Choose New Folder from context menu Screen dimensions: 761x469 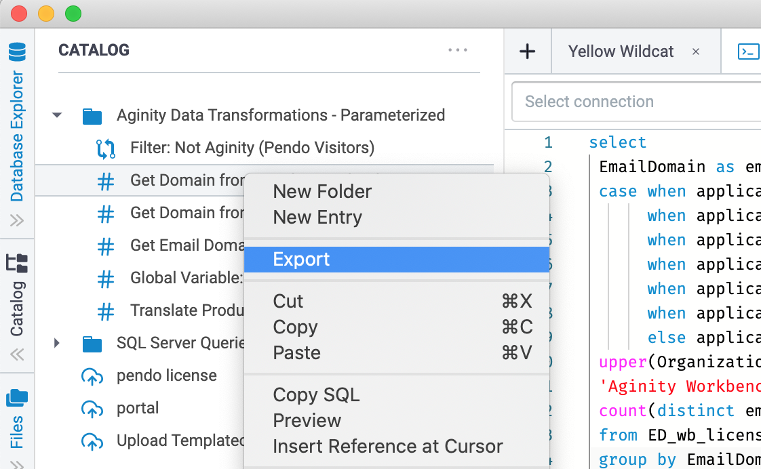coord(322,192)
